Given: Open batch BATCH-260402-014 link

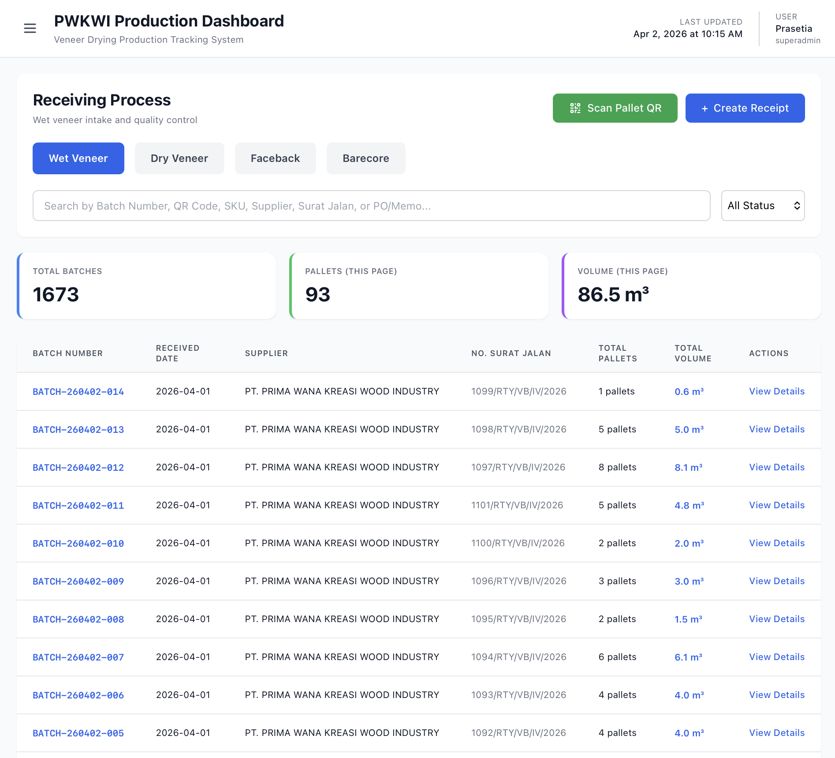Looking at the screenshot, I should tap(78, 392).
